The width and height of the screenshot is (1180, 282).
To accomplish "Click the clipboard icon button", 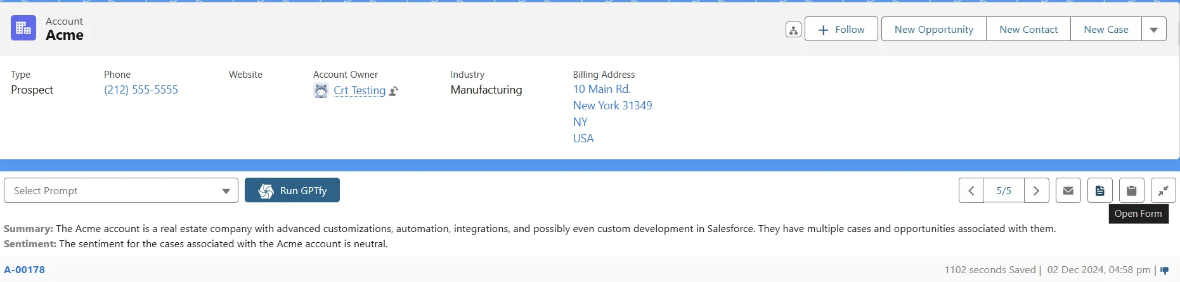I will [1132, 190].
